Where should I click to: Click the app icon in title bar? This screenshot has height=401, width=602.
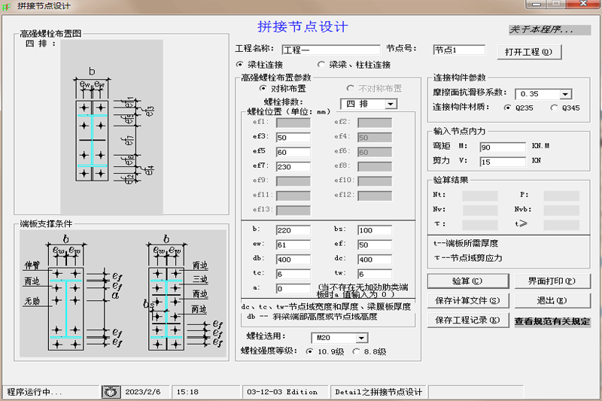[x=7, y=7]
